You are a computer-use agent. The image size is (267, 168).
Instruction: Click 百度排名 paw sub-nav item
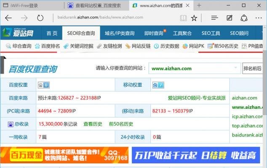coord(47,46)
